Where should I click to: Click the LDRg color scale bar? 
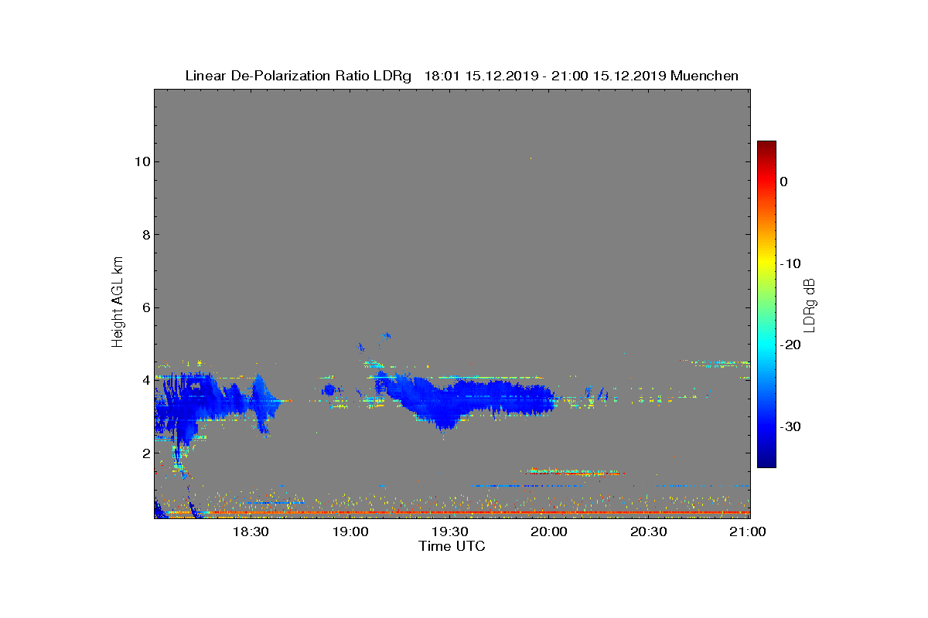pyautogui.click(x=766, y=304)
